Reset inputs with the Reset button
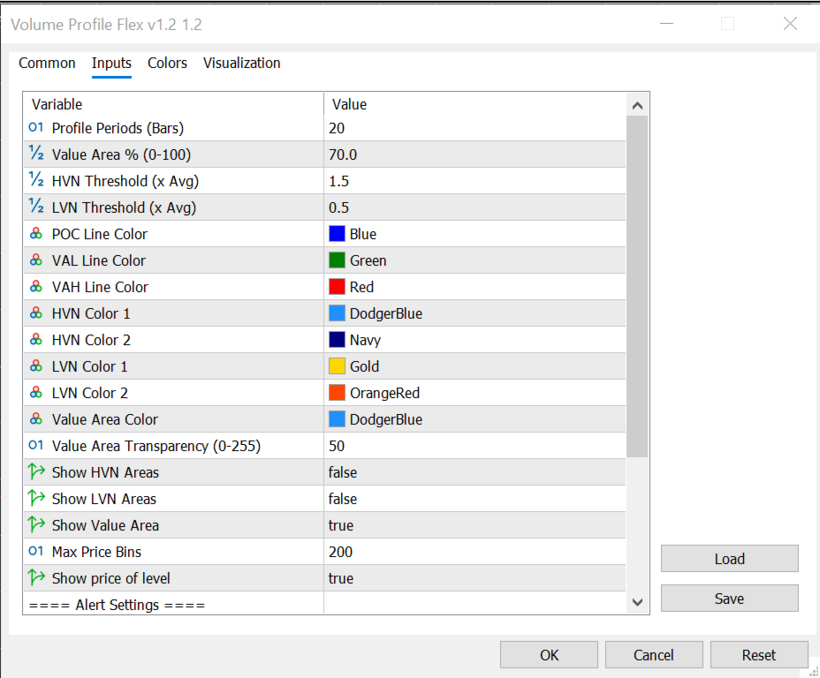This screenshot has height=678, width=820. pos(759,655)
